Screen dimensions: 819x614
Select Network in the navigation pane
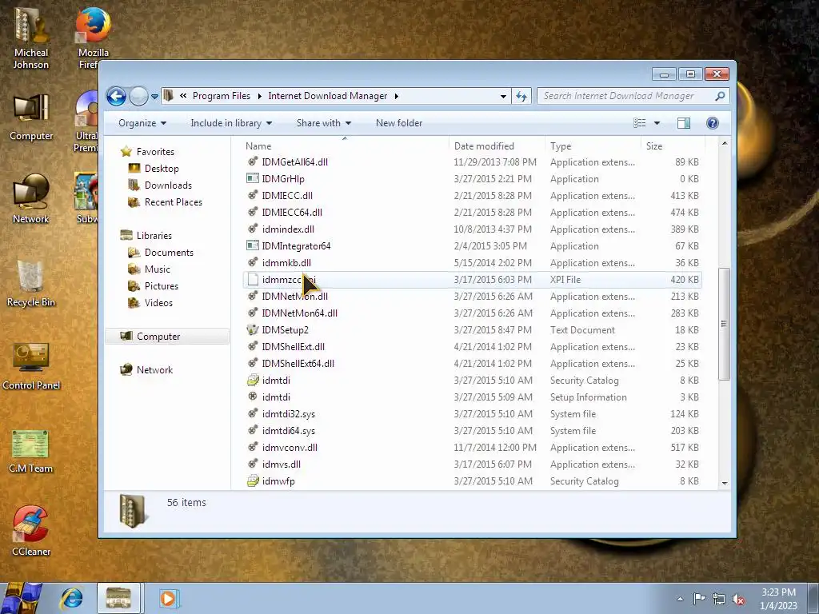pyautogui.click(x=154, y=370)
